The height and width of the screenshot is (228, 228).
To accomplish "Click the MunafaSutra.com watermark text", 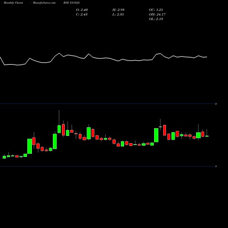I will 44,3.
